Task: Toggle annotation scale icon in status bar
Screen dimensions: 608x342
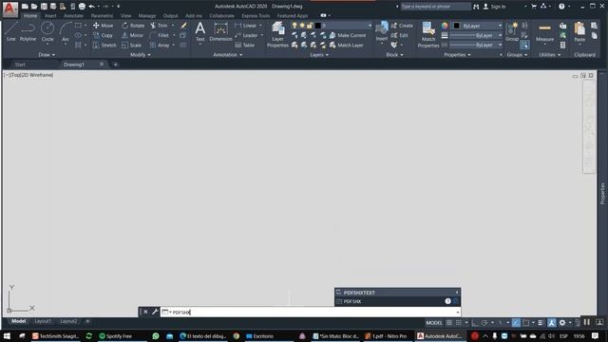Action: point(551,323)
